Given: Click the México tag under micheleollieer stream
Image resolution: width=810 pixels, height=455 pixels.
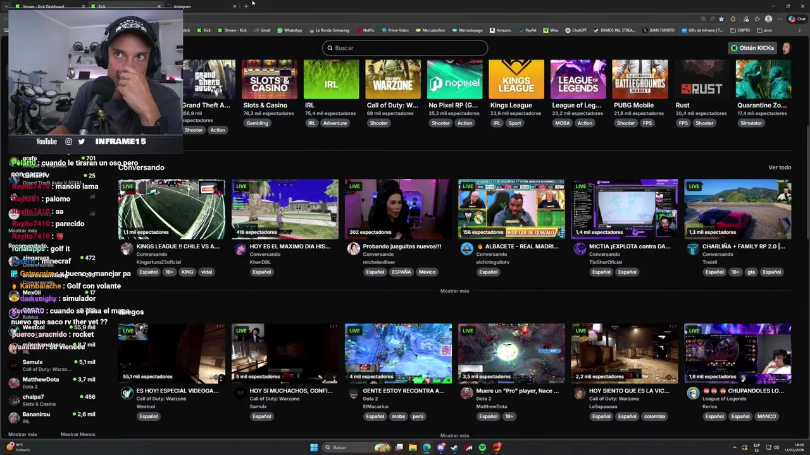Looking at the screenshot, I should (x=427, y=272).
